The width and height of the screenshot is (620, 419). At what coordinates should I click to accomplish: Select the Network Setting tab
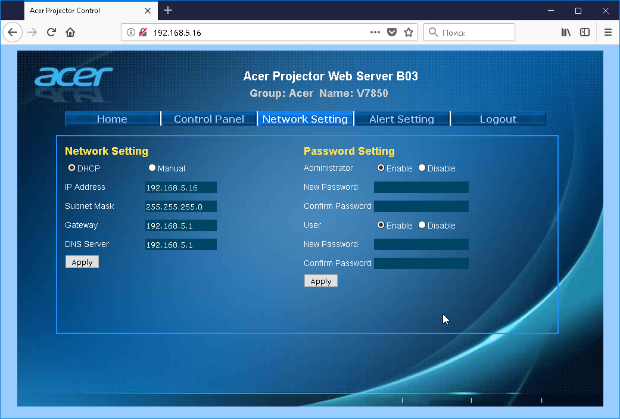point(306,118)
